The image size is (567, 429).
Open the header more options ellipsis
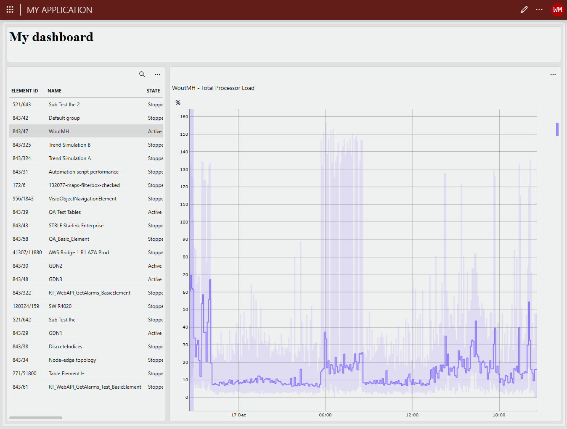[x=539, y=10]
